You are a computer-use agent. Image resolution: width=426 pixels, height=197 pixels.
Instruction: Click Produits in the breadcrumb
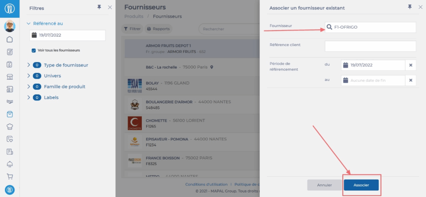click(x=133, y=17)
